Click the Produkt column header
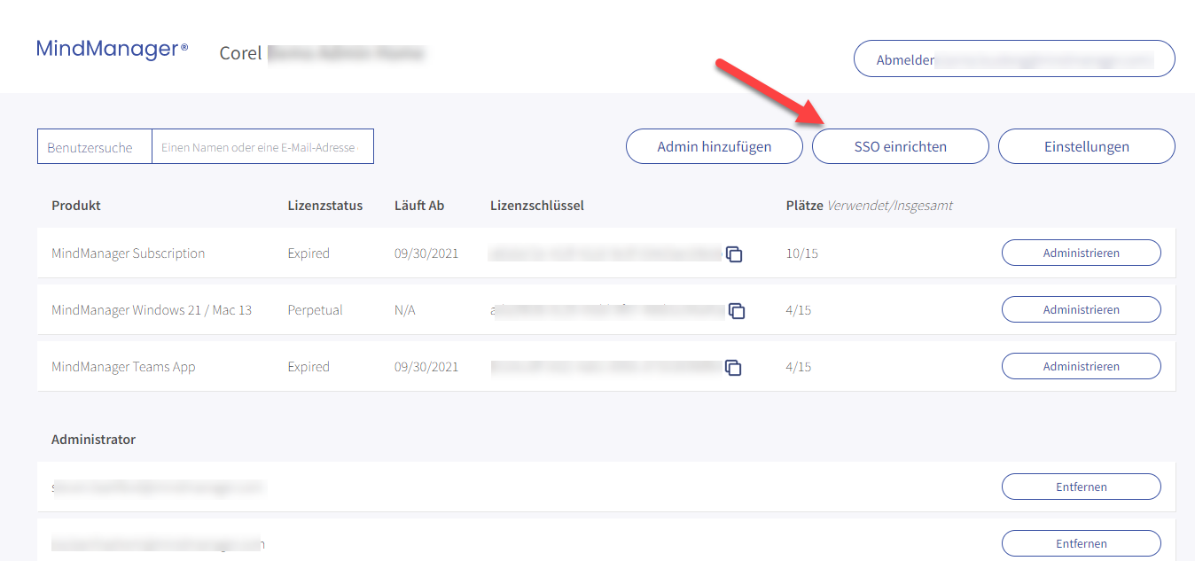1195x561 pixels. coord(76,206)
